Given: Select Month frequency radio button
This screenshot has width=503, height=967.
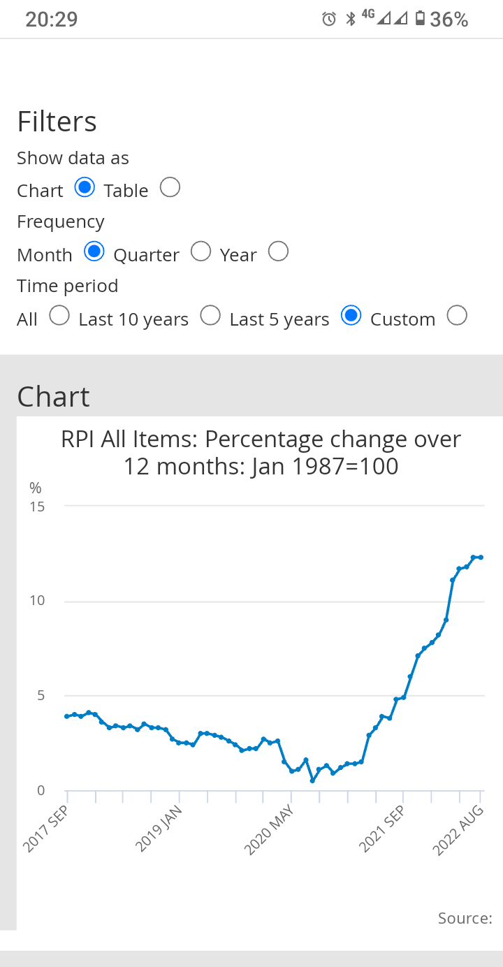Looking at the screenshot, I should click(x=94, y=252).
